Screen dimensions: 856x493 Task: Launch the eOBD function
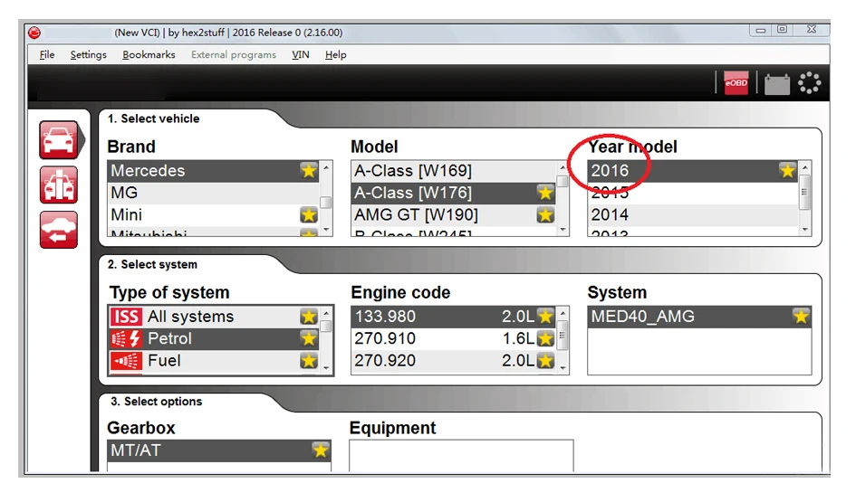pos(736,83)
